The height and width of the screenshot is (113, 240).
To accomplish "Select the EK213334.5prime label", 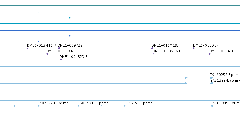I will pyautogui.click(x=225, y=81).
